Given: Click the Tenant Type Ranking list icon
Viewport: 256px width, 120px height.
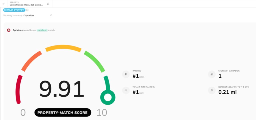Looking at the screenshot, I should click(x=126, y=90).
